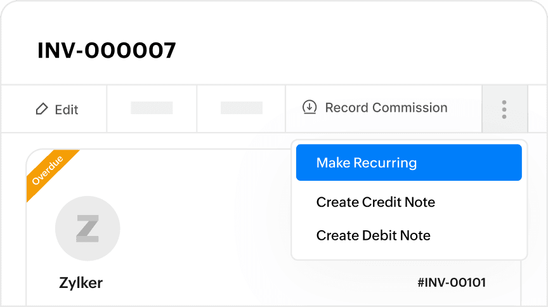This screenshot has height=307, width=548.
Task: Click the first gray placeholder toolbar button
Action: [152, 108]
